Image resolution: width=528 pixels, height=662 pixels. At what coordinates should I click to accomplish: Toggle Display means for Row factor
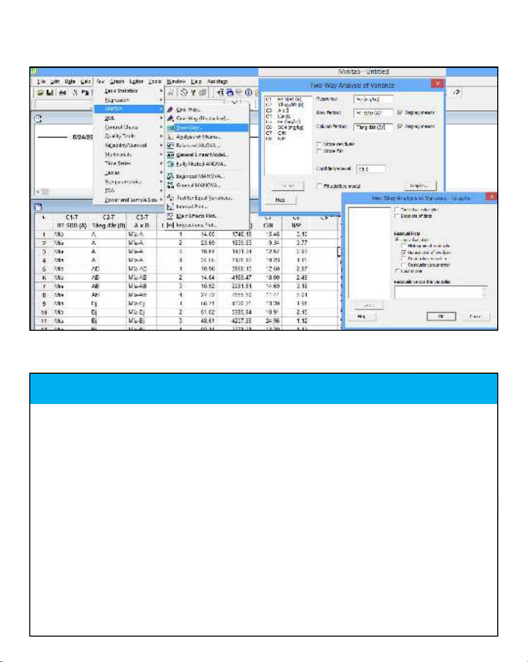(400, 113)
